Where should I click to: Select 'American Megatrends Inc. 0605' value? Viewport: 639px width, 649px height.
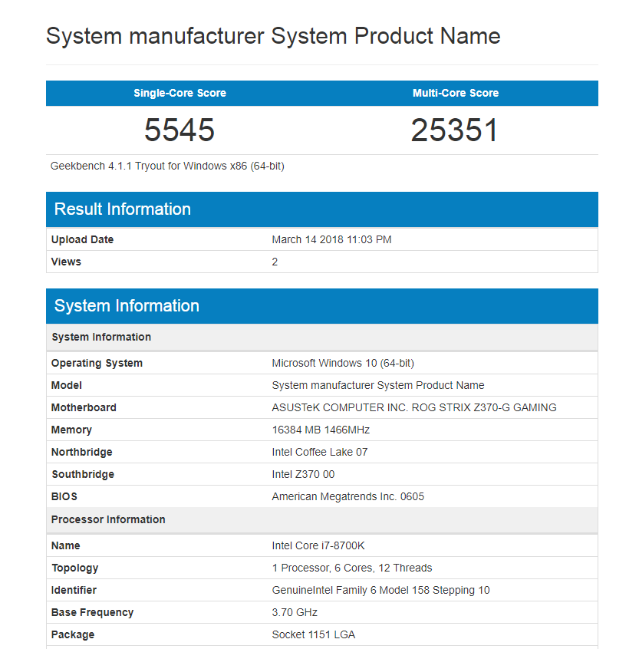[347, 496]
